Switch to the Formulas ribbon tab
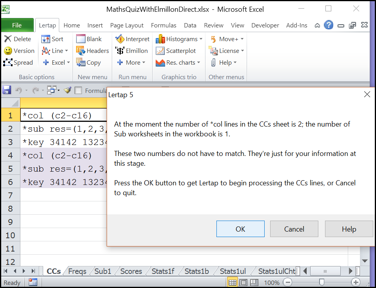Viewport: 376px width, 288px height. point(163,25)
